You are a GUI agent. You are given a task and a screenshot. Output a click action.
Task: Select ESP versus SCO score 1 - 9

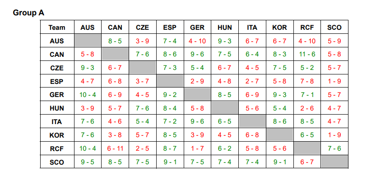[334, 81]
